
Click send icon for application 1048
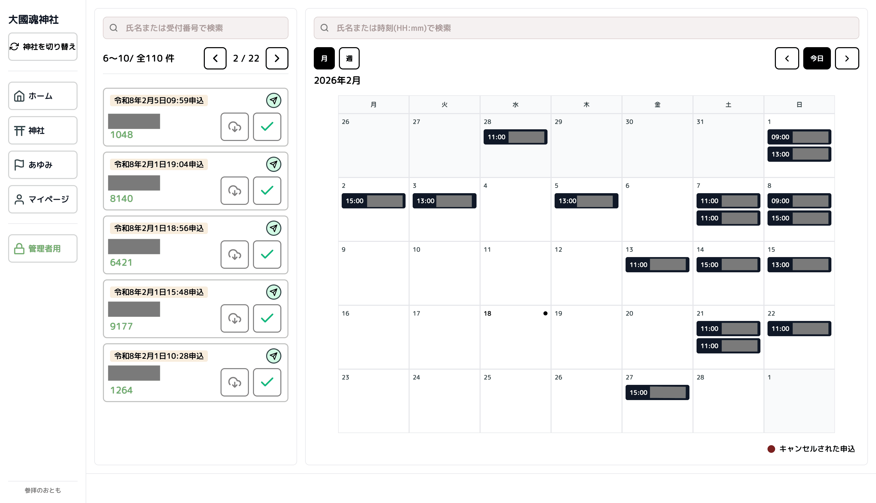tap(273, 101)
